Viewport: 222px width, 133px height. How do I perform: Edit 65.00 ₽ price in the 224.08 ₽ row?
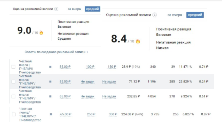tap(66, 114)
